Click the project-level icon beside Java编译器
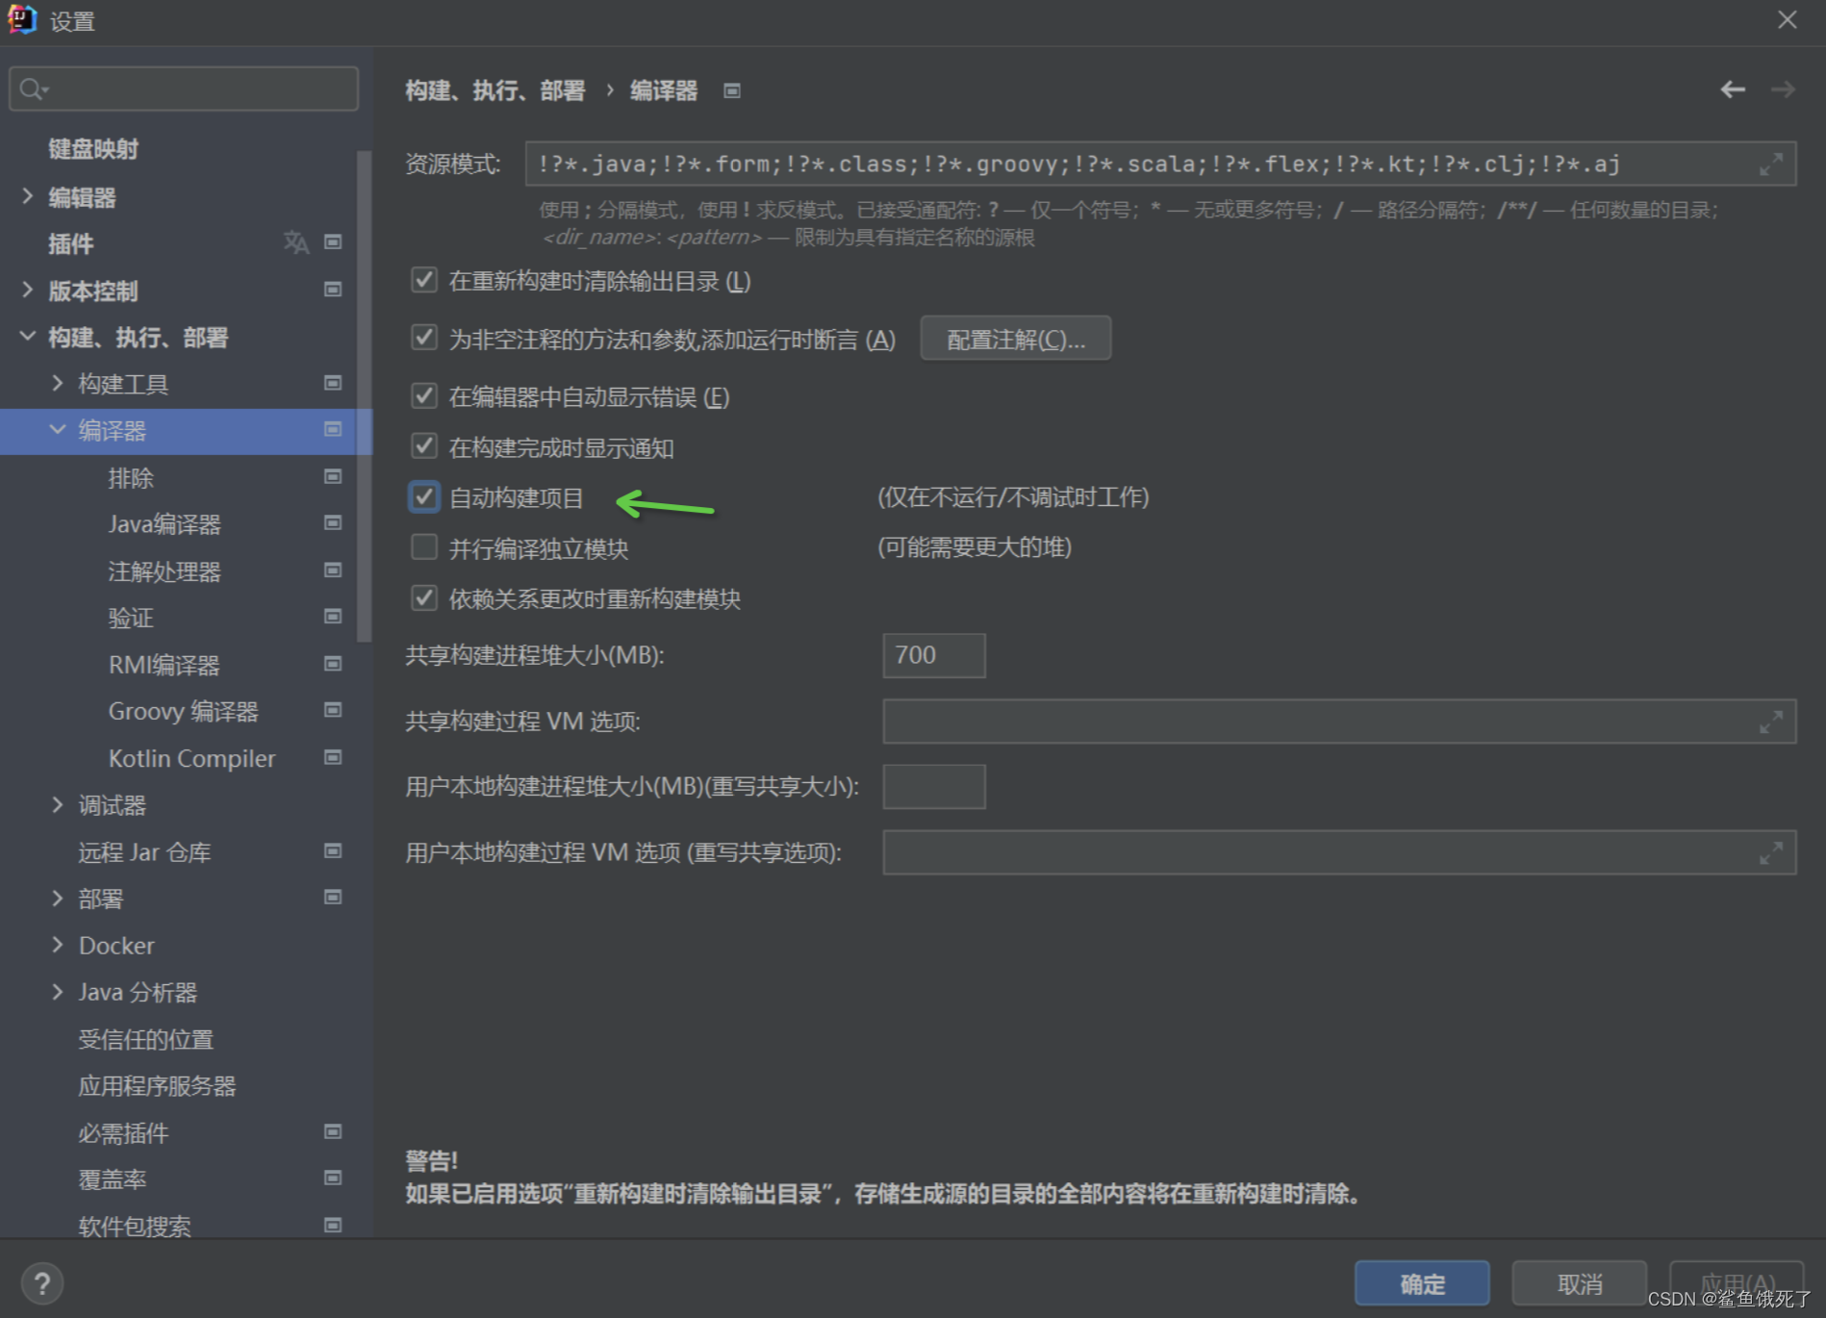 tap(333, 522)
